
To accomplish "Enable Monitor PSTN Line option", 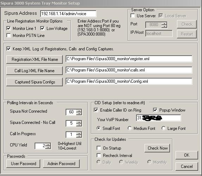I will tap(8, 35).
